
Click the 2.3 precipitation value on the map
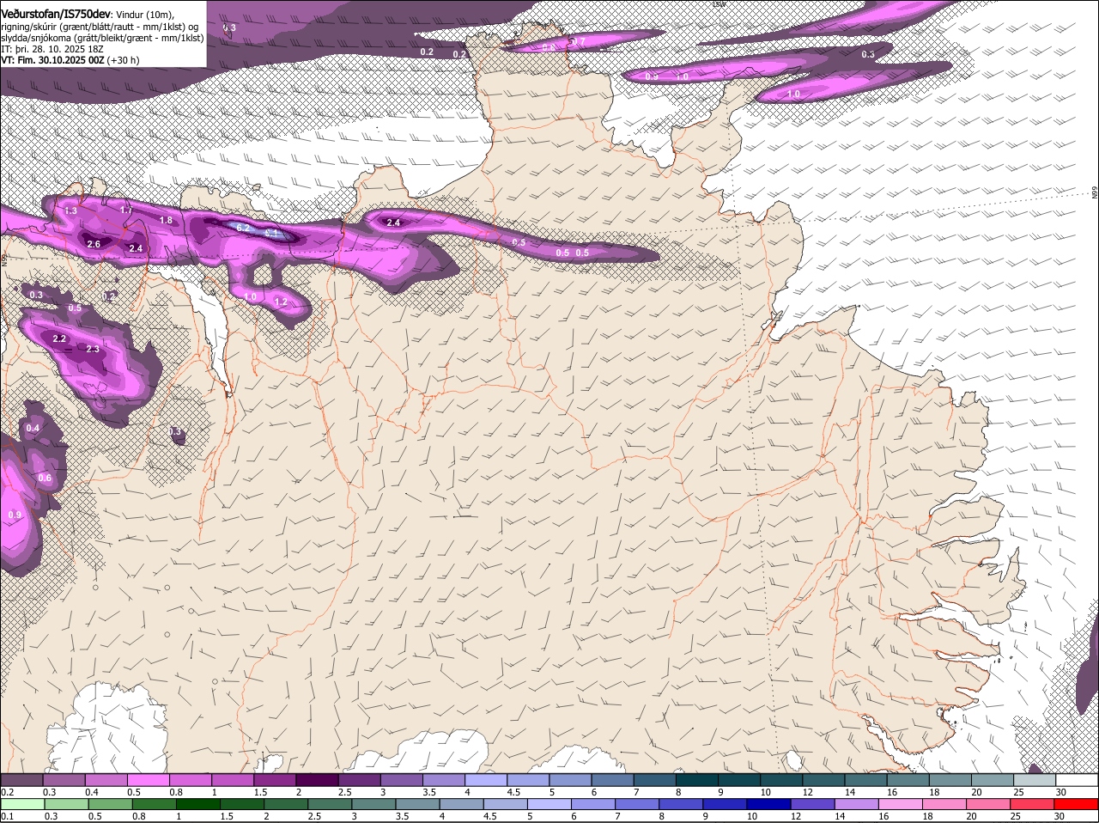point(93,349)
